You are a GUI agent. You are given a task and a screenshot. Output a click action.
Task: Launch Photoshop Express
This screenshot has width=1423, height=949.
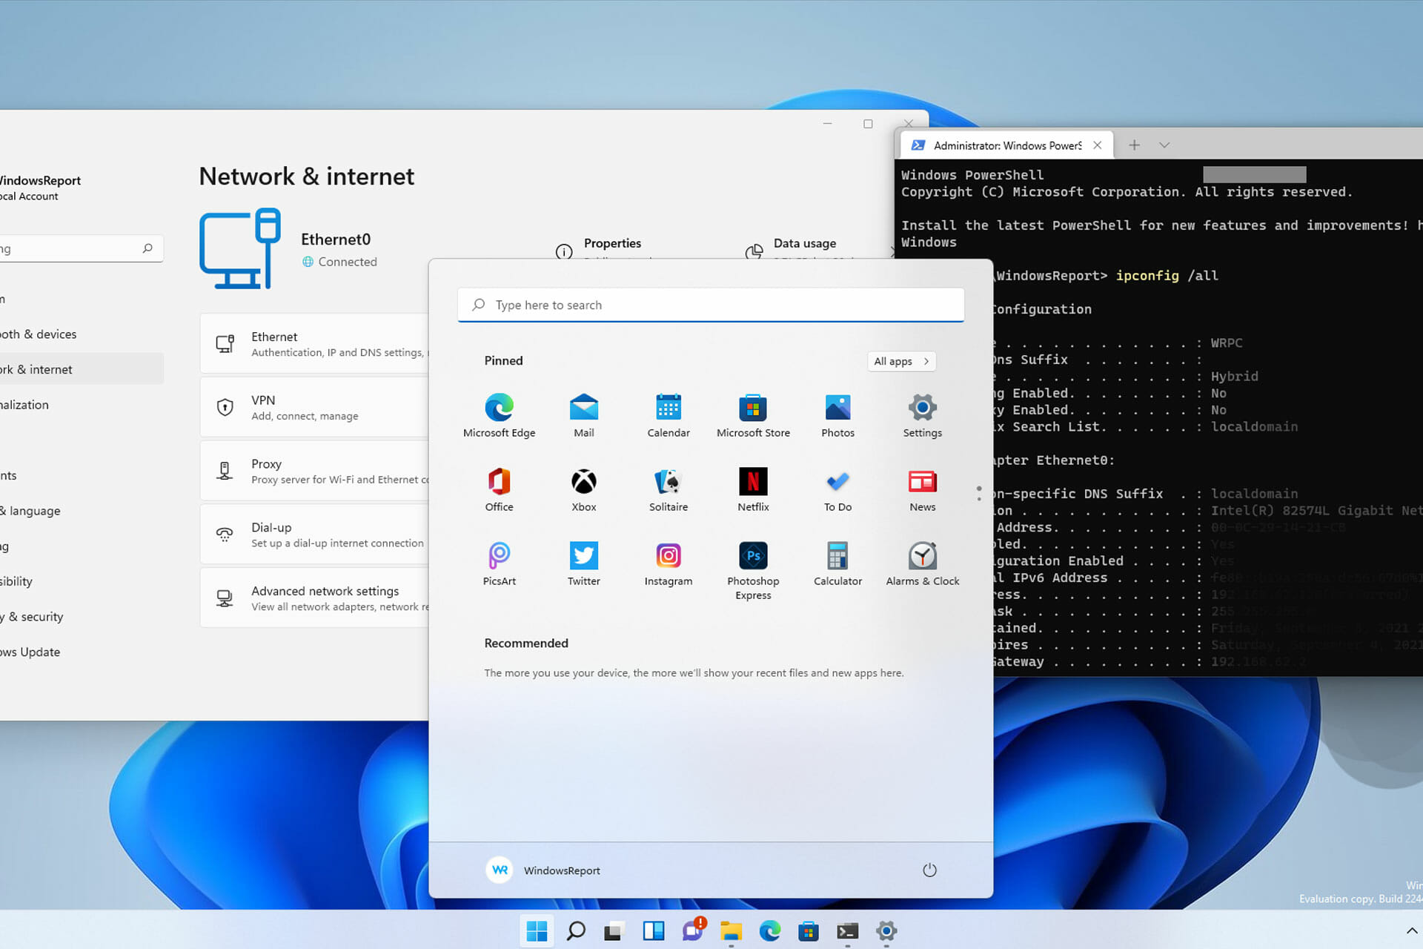pyautogui.click(x=753, y=571)
